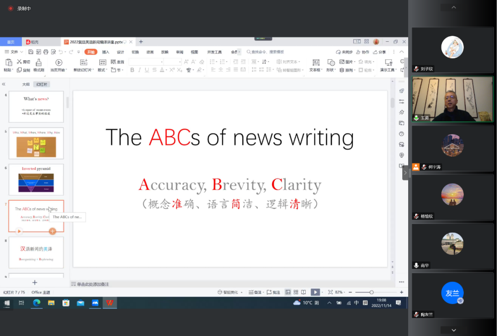Open the 插入 (Insert) ribbon tab
Screen dimensions: 497x336
[105, 52]
